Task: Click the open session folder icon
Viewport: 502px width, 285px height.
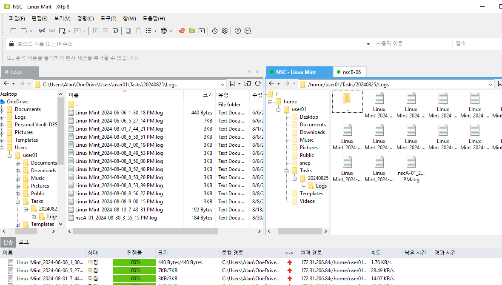Action: coord(24,31)
